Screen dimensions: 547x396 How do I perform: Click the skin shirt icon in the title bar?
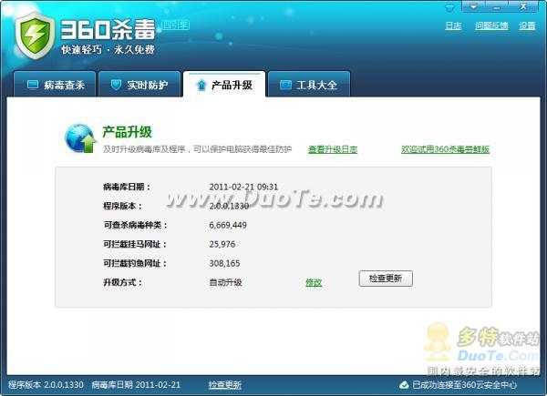(x=450, y=6)
